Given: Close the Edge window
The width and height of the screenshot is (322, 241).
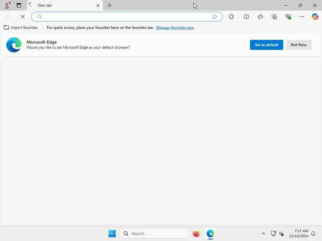Looking at the screenshot, I should 314,5.
